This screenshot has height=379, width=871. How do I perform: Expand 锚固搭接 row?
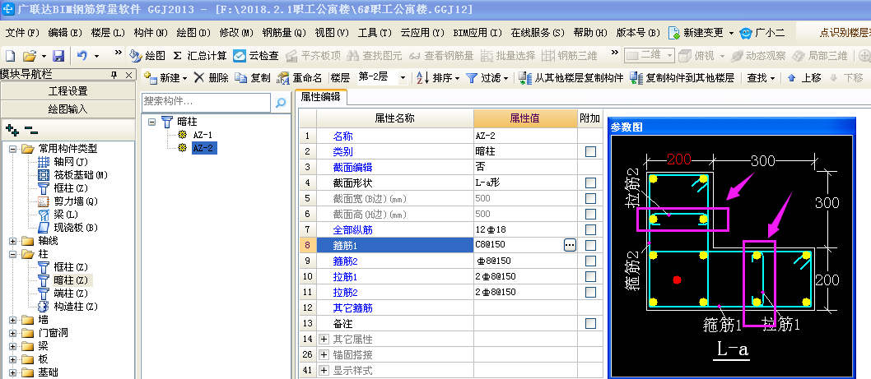tap(324, 354)
